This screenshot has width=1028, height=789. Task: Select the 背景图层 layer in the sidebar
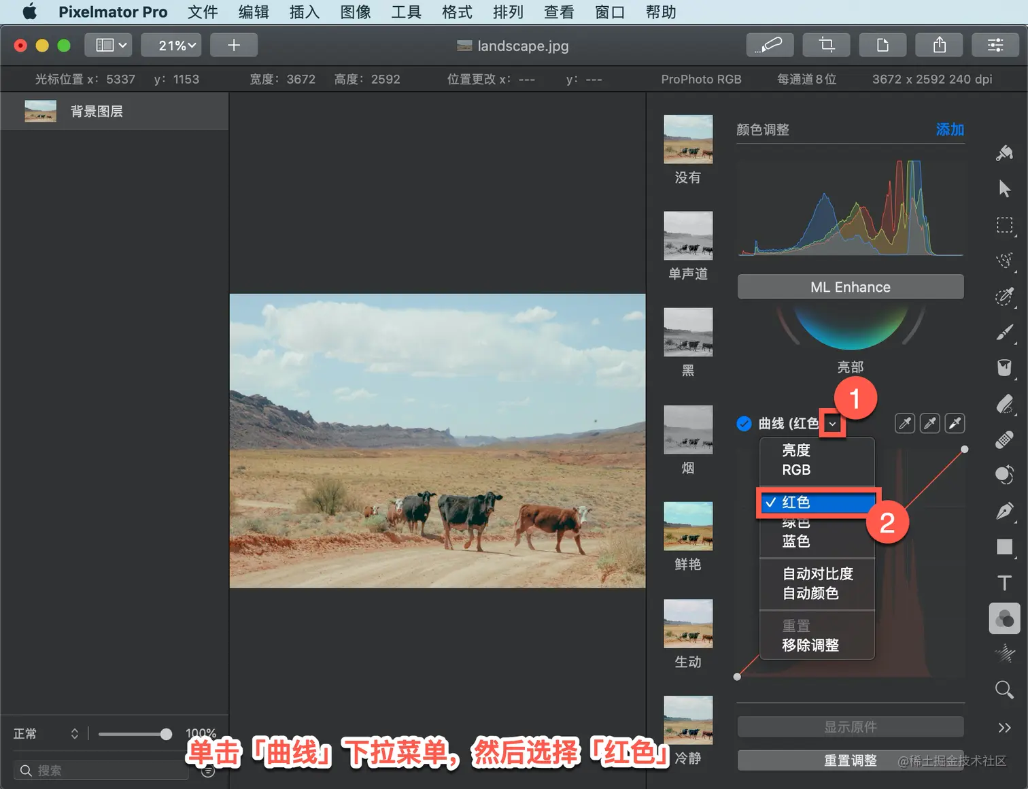pyautogui.click(x=114, y=112)
